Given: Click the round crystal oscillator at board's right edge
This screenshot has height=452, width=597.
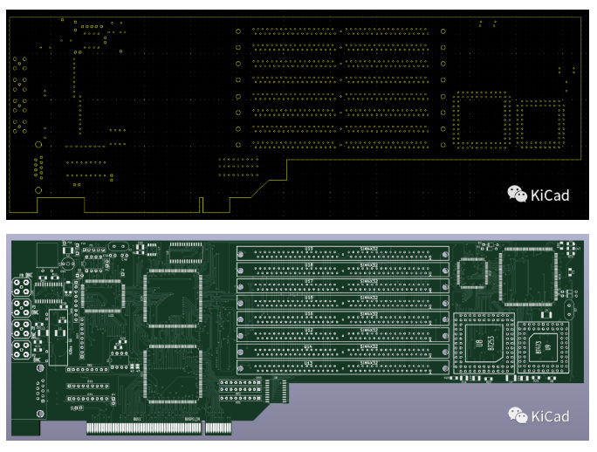Looking at the screenshot, I should coord(569,308).
